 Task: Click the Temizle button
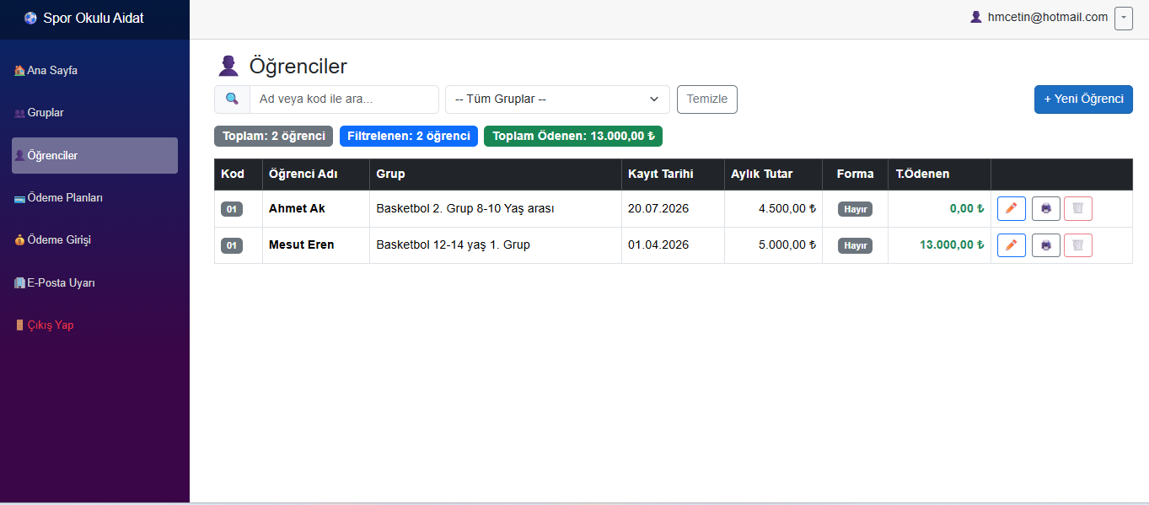(x=707, y=99)
